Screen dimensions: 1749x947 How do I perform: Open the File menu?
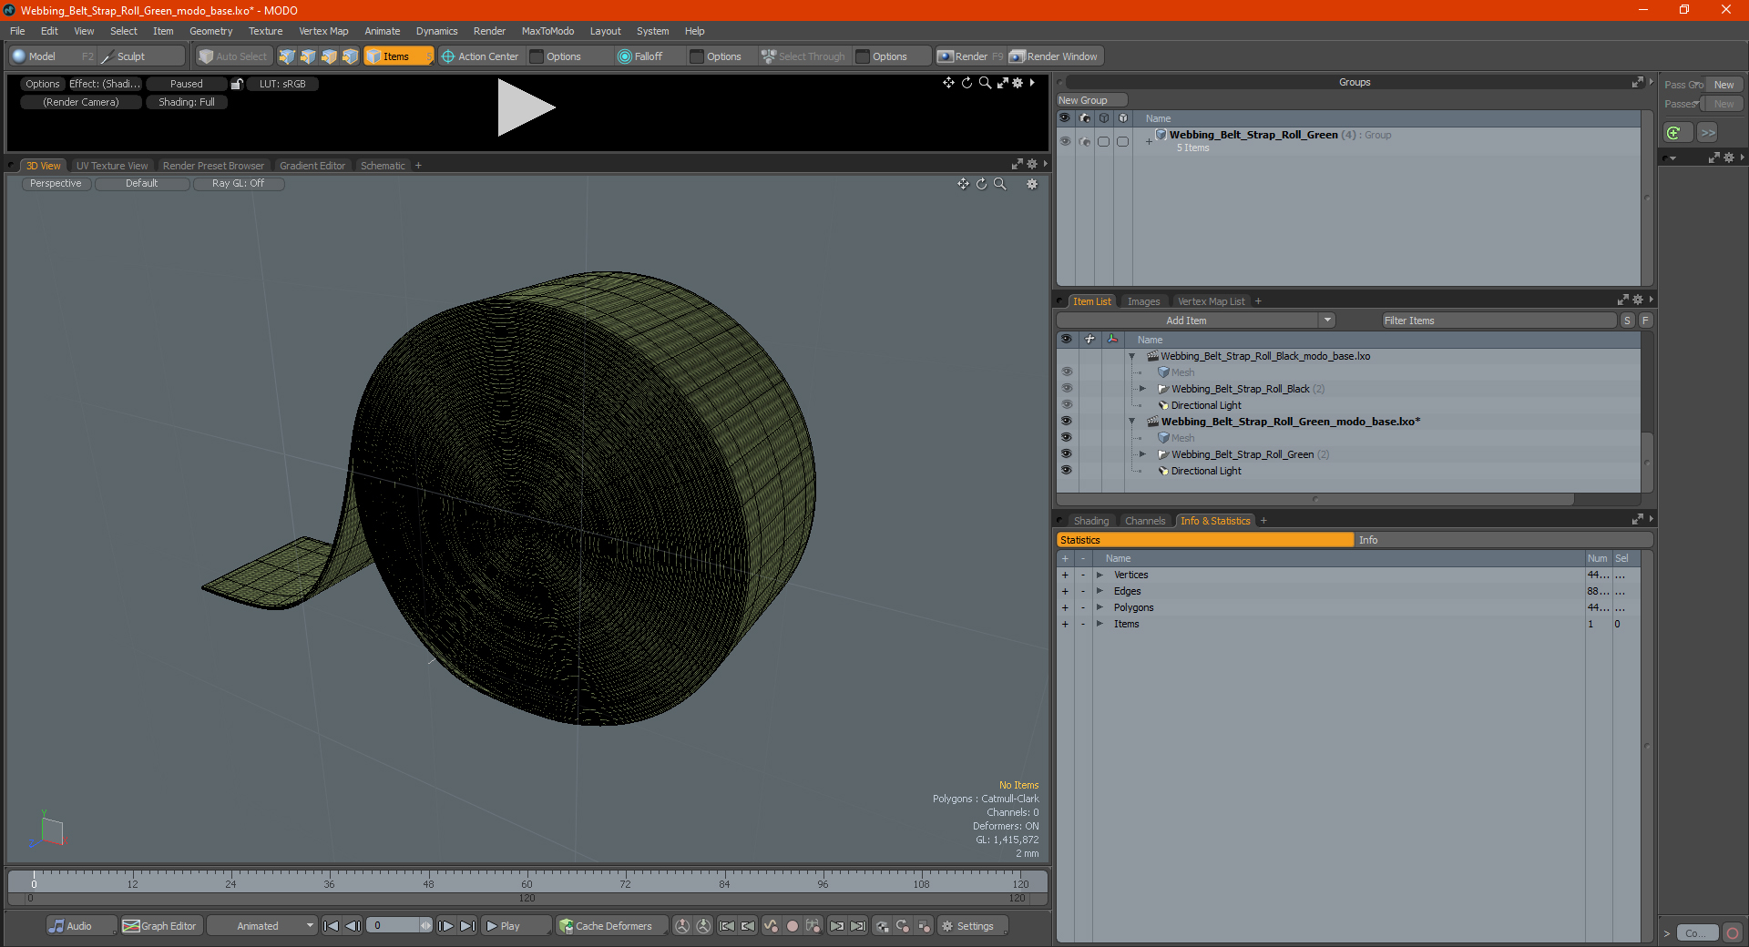pos(17,31)
